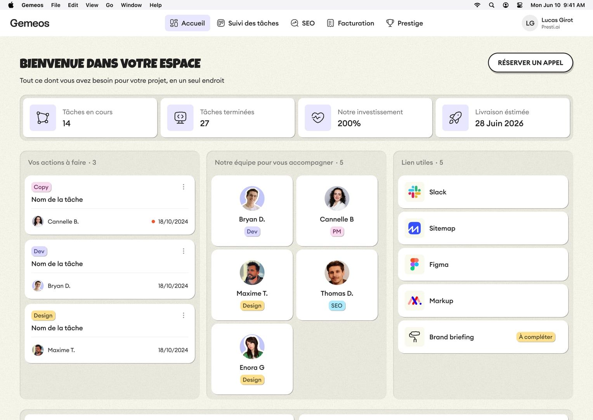Viewport: 593px width, 420px height.
Task: Click the Wi-Fi status icon
Action: point(477,5)
